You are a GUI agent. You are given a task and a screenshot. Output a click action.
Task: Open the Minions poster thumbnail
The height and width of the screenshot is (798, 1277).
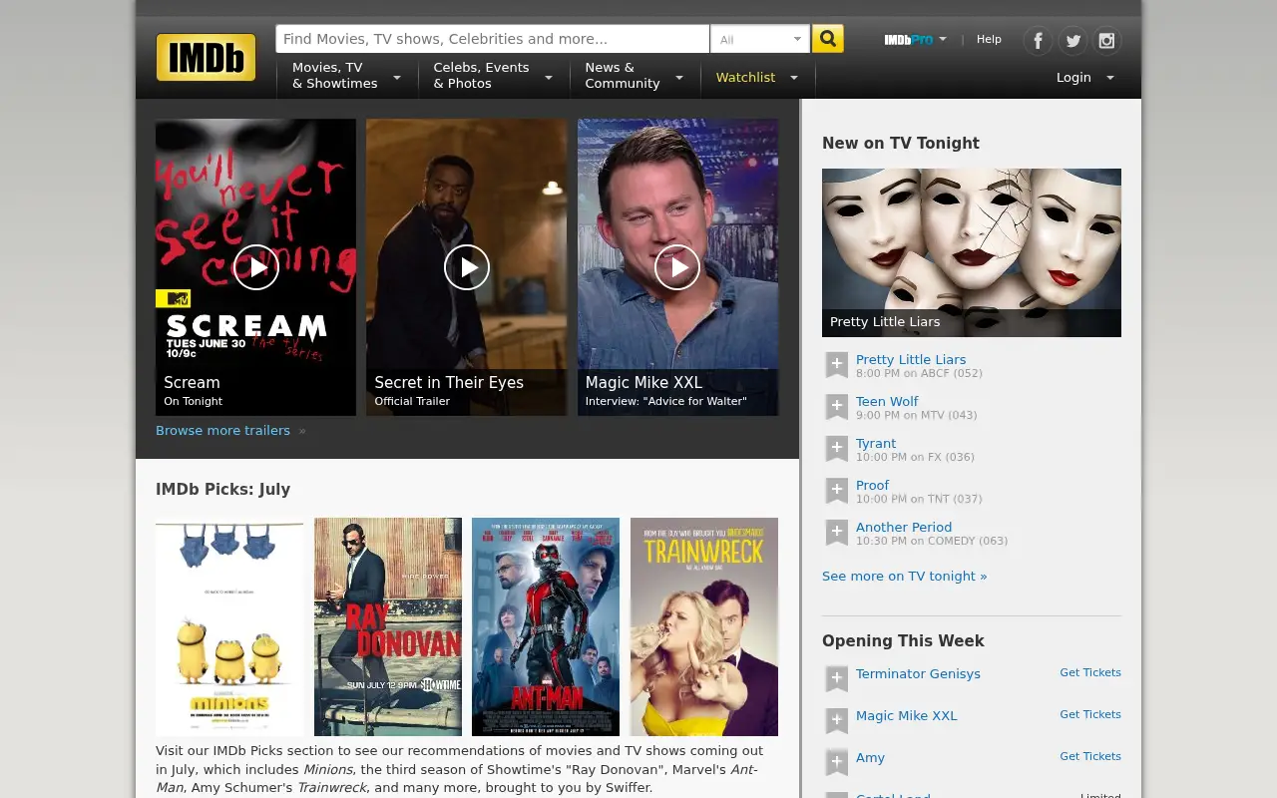[x=229, y=626]
